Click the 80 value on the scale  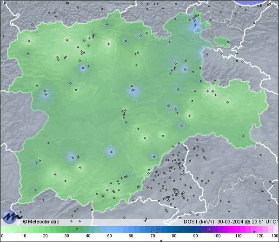click(x=174, y=236)
